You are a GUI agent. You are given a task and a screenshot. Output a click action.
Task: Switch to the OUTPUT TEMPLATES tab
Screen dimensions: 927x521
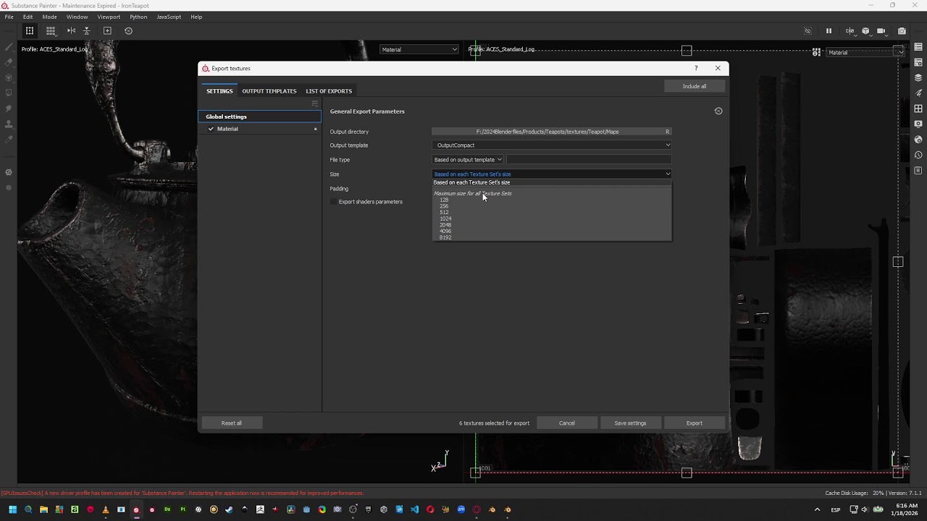pos(269,91)
